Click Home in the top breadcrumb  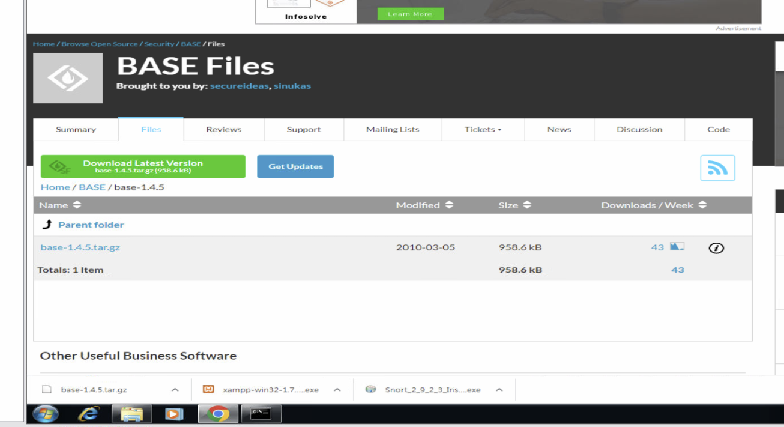pos(44,44)
